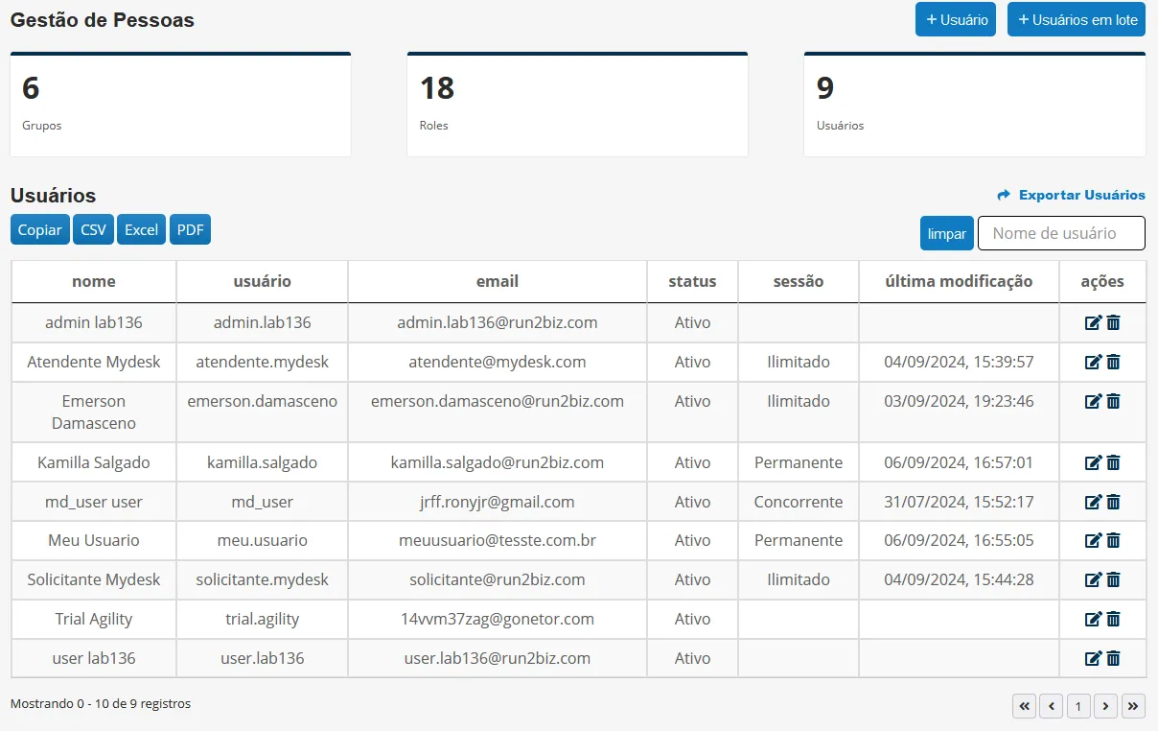
Task: Delete the Emerson Damasceno user
Action: pos(1113,401)
